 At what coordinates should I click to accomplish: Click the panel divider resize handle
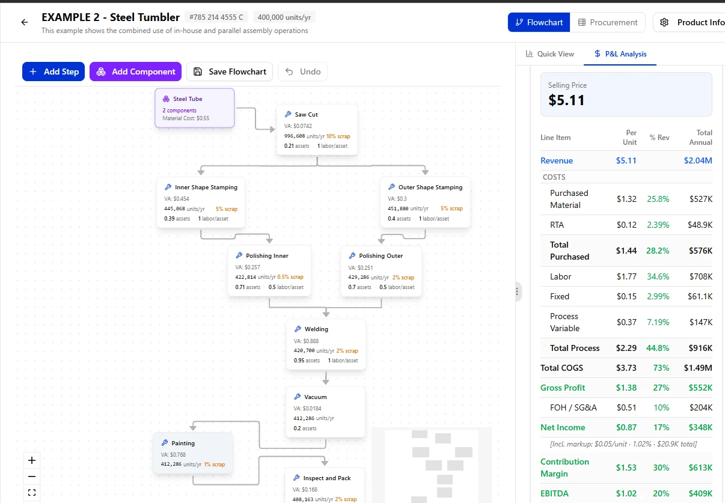(517, 292)
